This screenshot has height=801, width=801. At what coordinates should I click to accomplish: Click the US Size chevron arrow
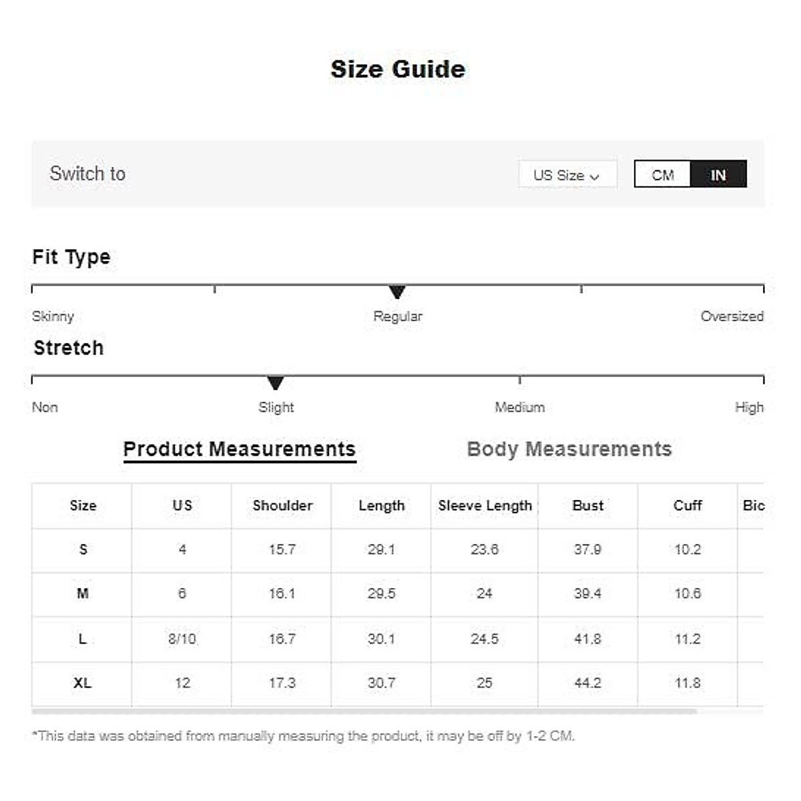click(x=595, y=176)
